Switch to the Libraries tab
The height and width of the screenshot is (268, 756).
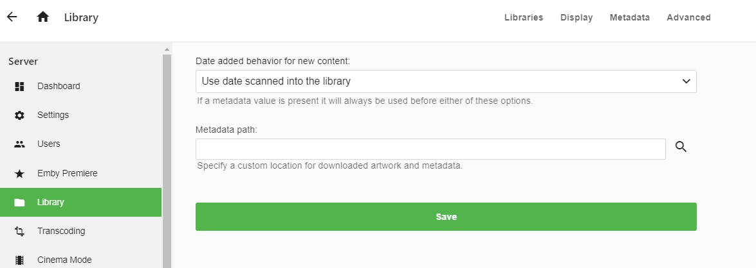tap(524, 18)
